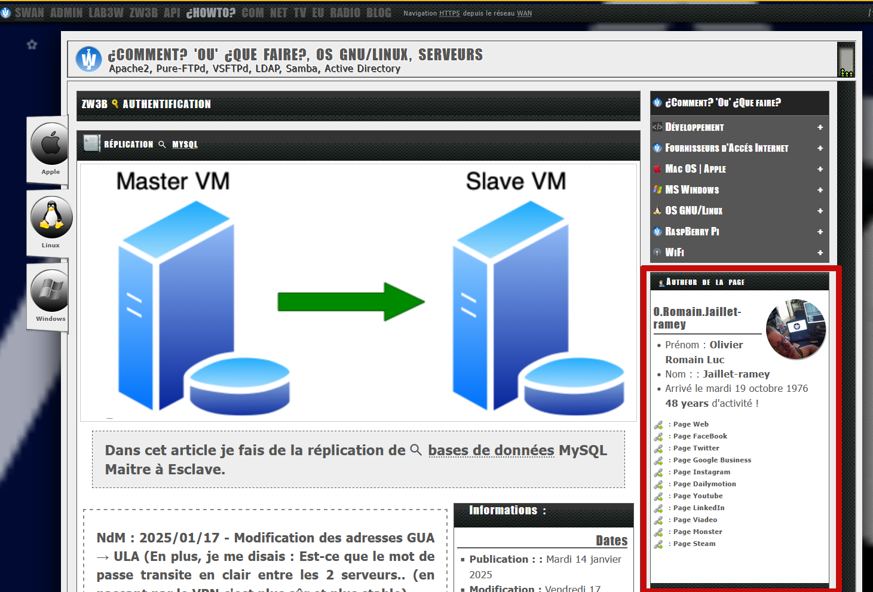873x592 pixels.
Task: Click the key icon beside AUTHENTIFICATION
Action: [115, 104]
